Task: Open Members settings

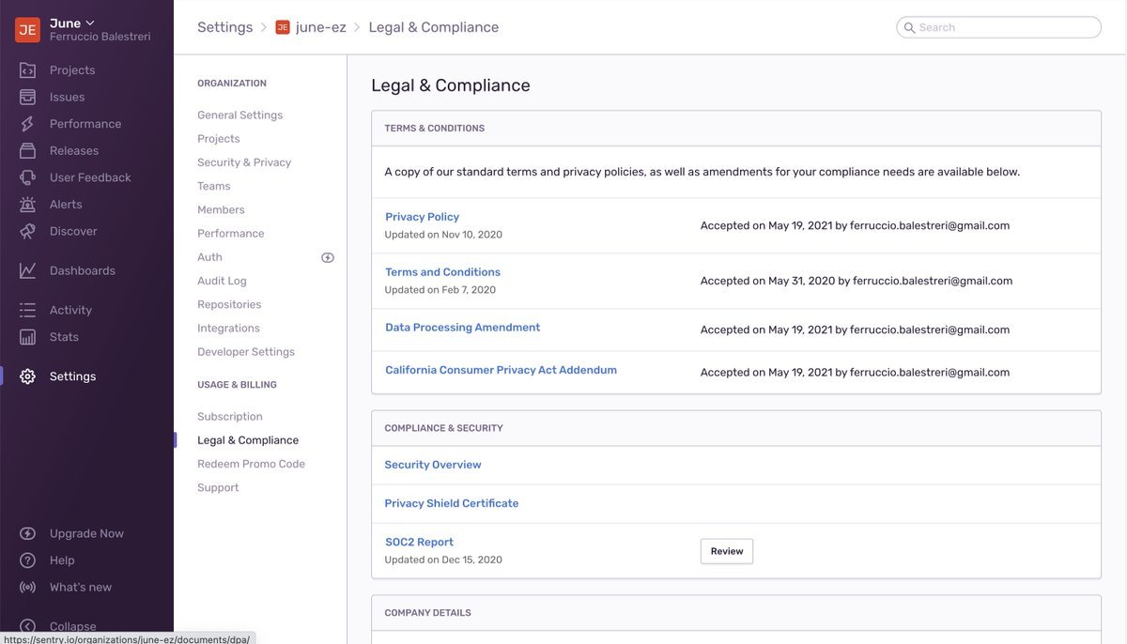Action: (x=221, y=209)
